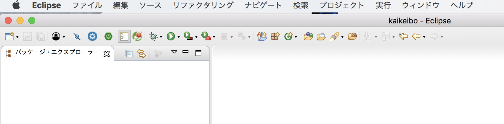Click the Last Edit Location icon
The width and height of the screenshot is (504, 124).
(403, 36)
